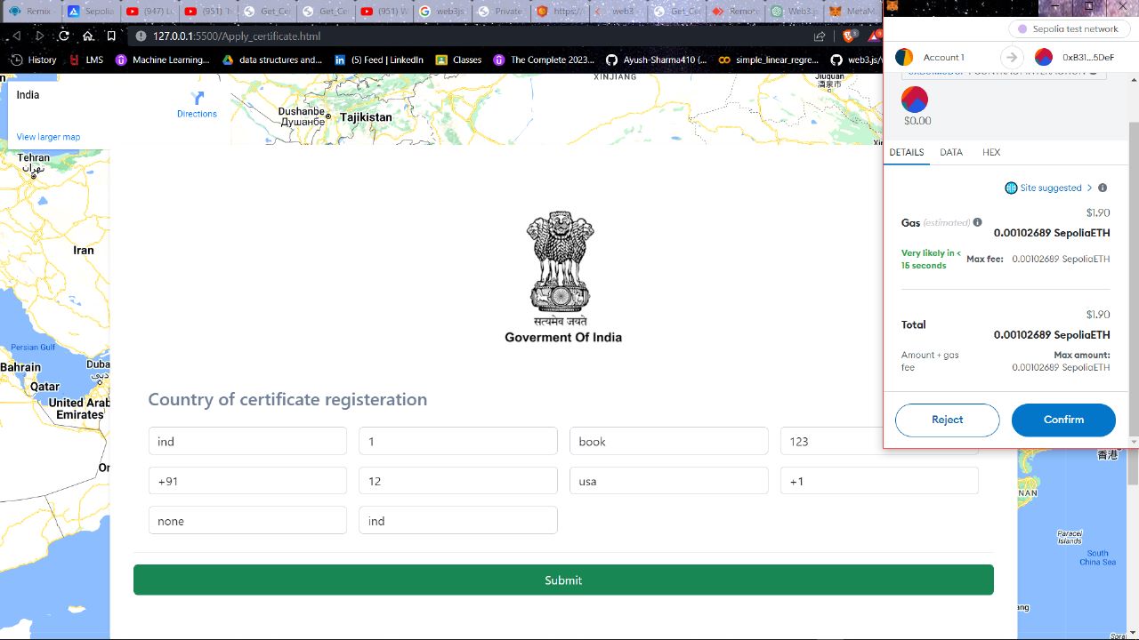The height and width of the screenshot is (640, 1139).
Task: Click the Brave Shields lion icon
Action: pyautogui.click(x=848, y=36)
